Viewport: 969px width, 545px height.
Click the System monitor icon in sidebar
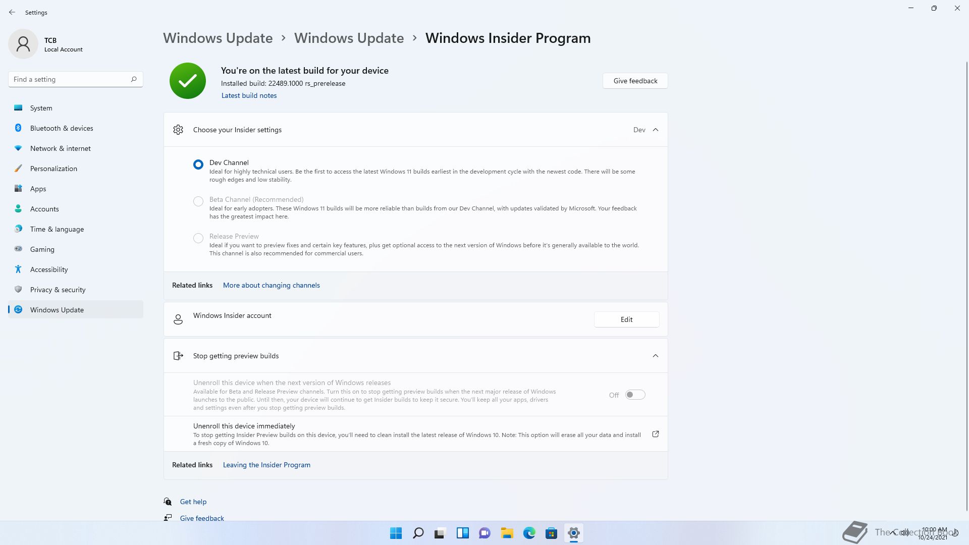pyautogui.click(x=18, y=107)
